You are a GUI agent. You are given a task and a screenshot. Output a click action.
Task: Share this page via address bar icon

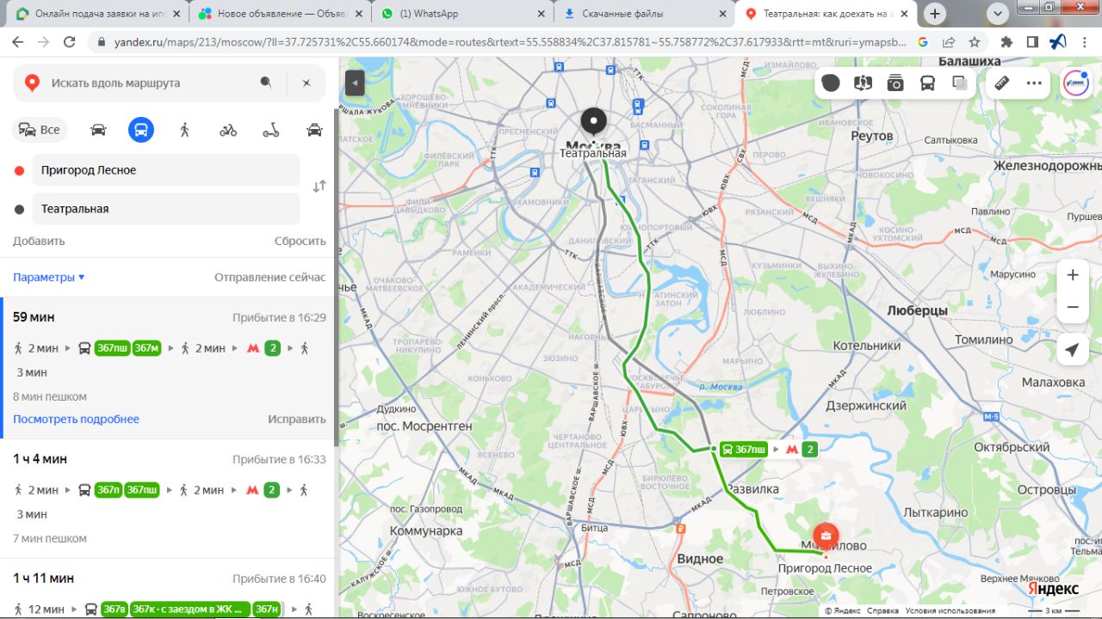(949, 41)
